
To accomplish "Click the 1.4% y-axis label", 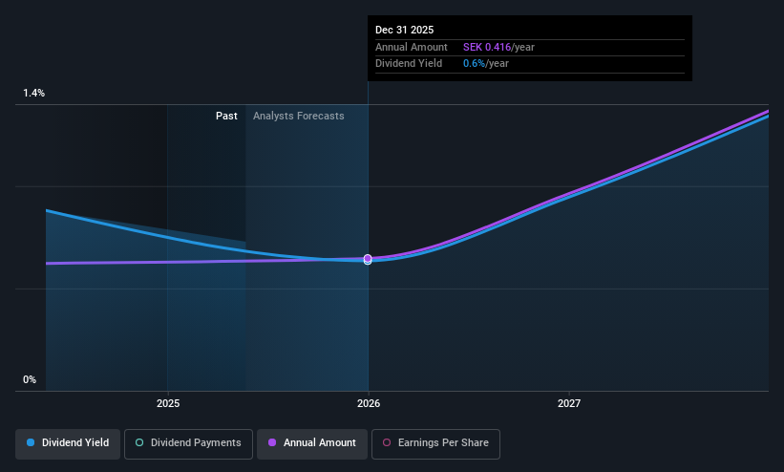I will tap(34, 93).
